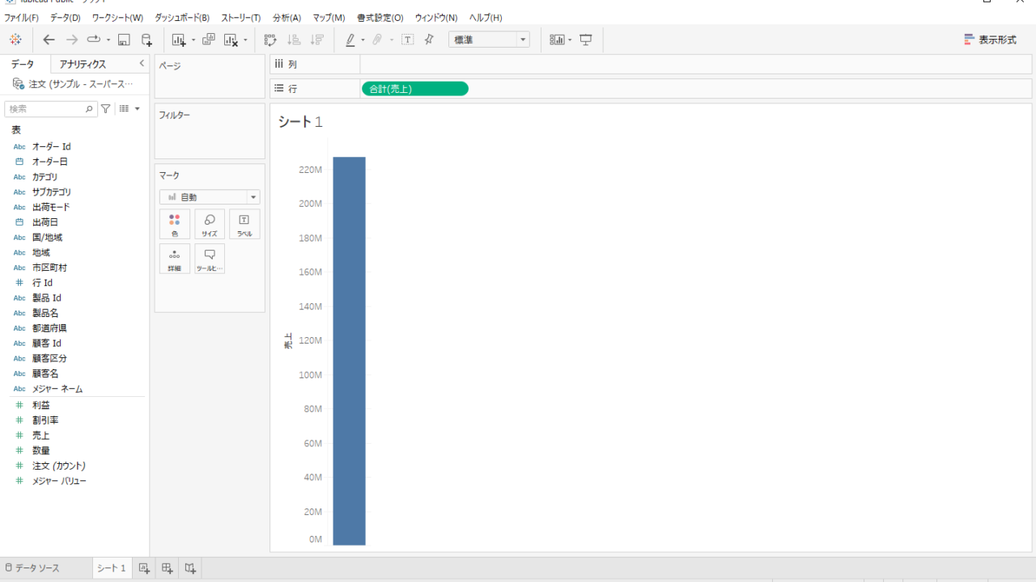Image resolution: width=1036 pixels, height=582 pixels.
Task: Select the オーダー Id field
Action: click(52, 146)
